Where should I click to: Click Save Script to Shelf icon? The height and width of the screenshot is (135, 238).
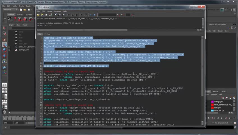[x=51, y=15]
